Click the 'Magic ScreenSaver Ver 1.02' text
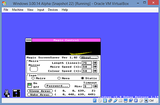This screenshot has width=160, height=105. [x=52, y=57]
